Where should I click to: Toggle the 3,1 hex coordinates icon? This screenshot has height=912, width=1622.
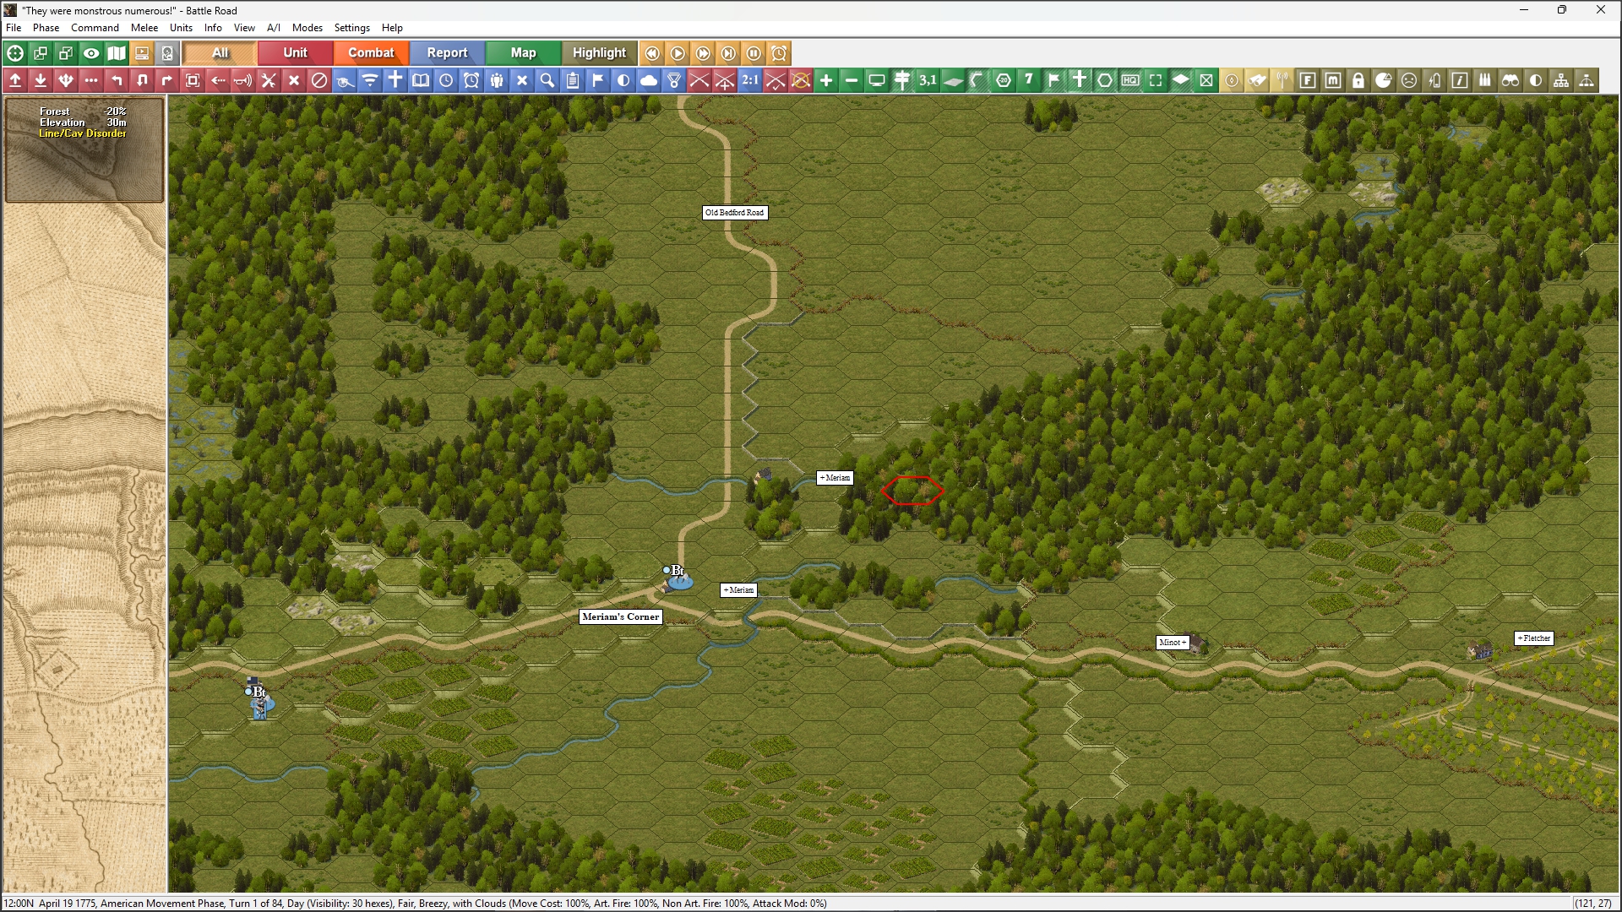tap(928, 80)
